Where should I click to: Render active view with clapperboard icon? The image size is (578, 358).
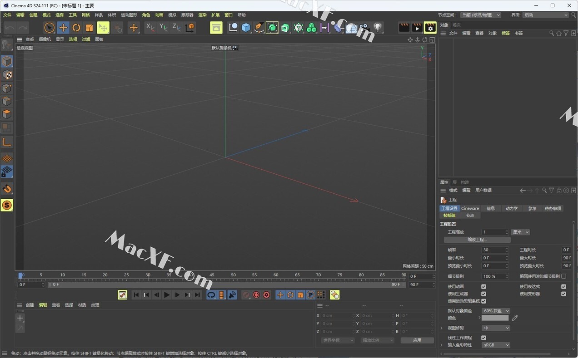point(404,28)
